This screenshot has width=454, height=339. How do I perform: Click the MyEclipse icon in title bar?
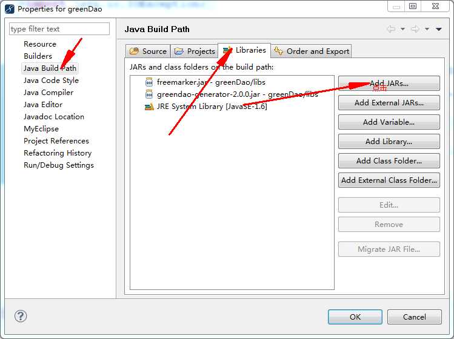point(10,9)
